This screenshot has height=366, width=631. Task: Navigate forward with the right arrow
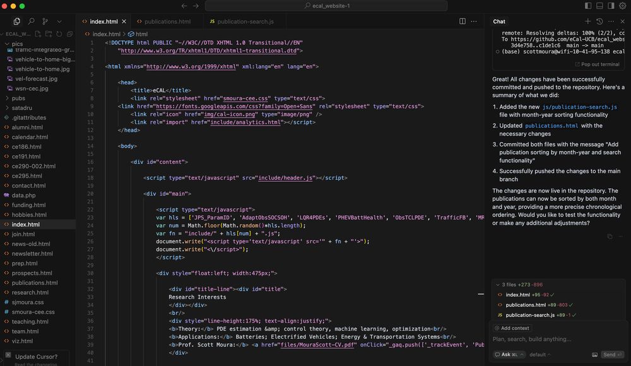(196, 6)
